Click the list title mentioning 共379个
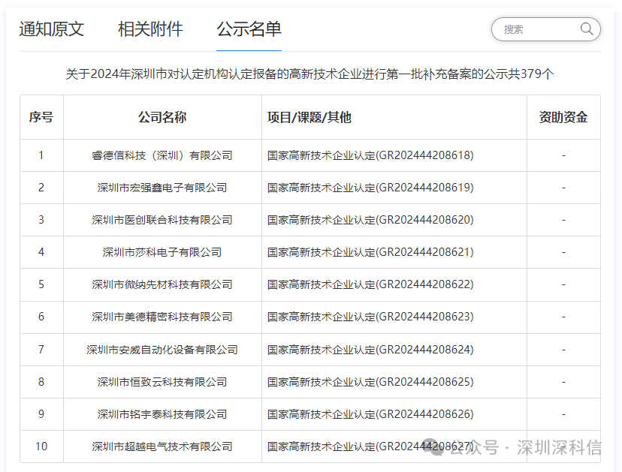 309,74
